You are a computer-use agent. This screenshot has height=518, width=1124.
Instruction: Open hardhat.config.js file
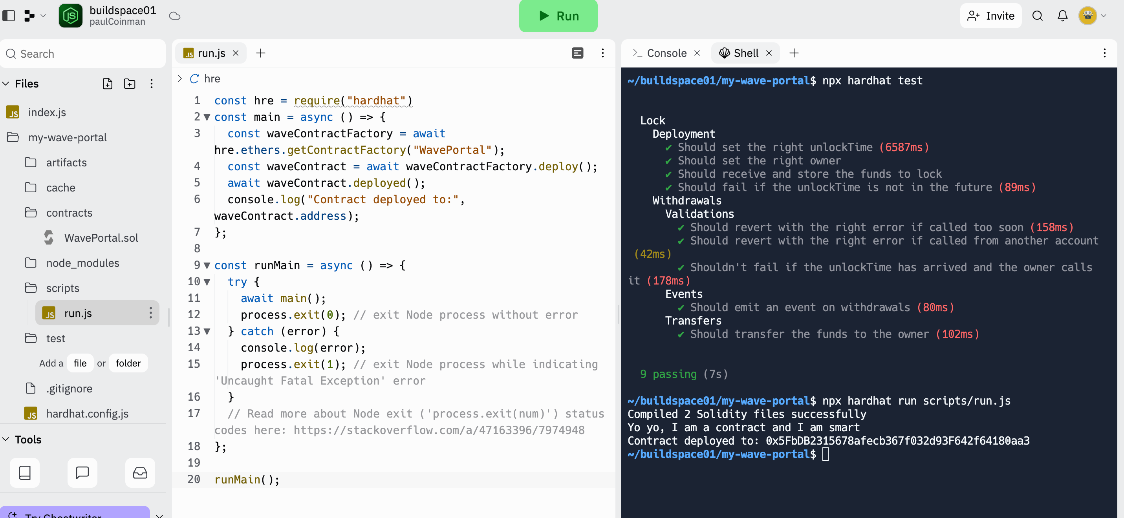[x=87, y=413]
